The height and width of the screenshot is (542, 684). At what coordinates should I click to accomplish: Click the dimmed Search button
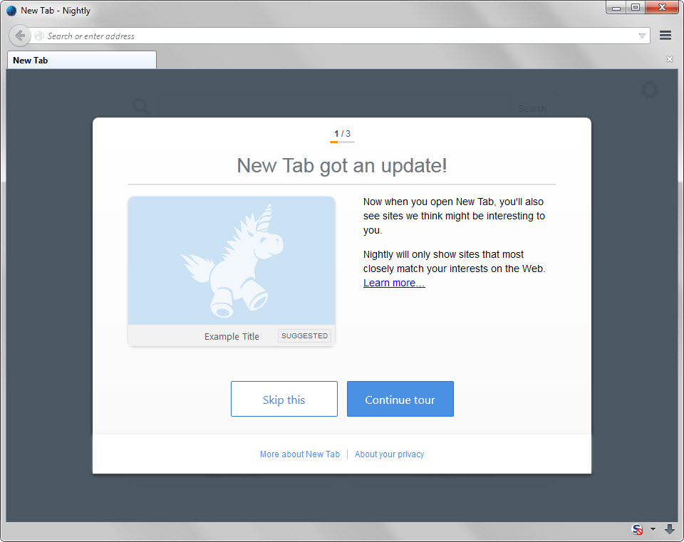[x=532, y=108]
